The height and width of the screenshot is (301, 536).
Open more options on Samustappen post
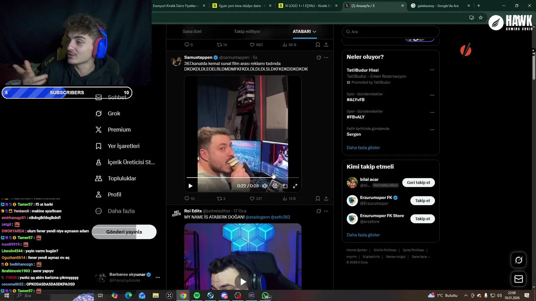(326, 58)
